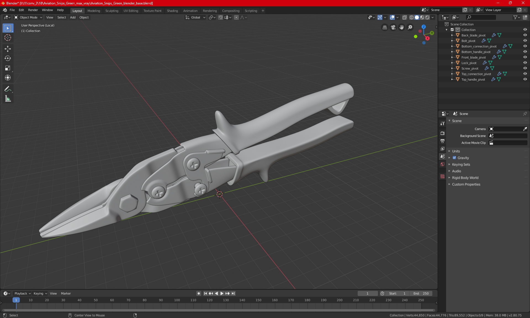Toggle camera view in viewport

pyautogui.click(x=393, y=27)
